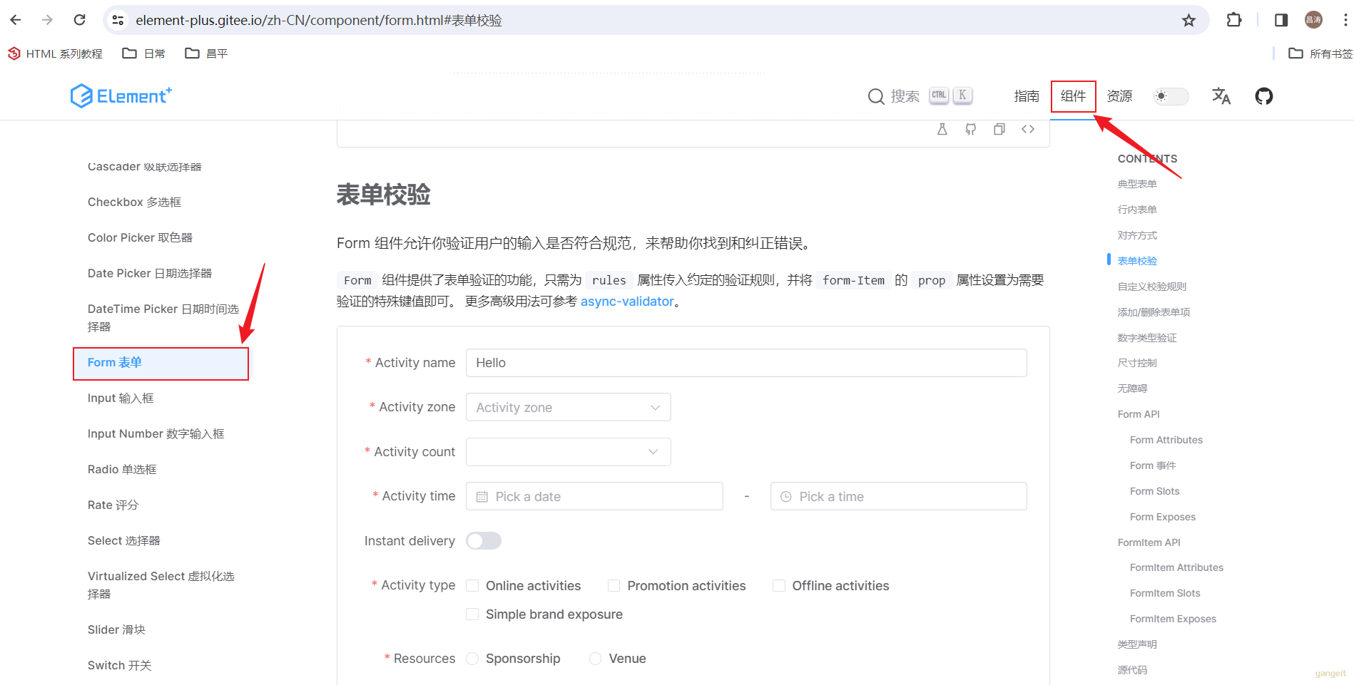Viewport: 1354px width, 685px height.
Task: Reload the current page
Action: tap(79, 20)
